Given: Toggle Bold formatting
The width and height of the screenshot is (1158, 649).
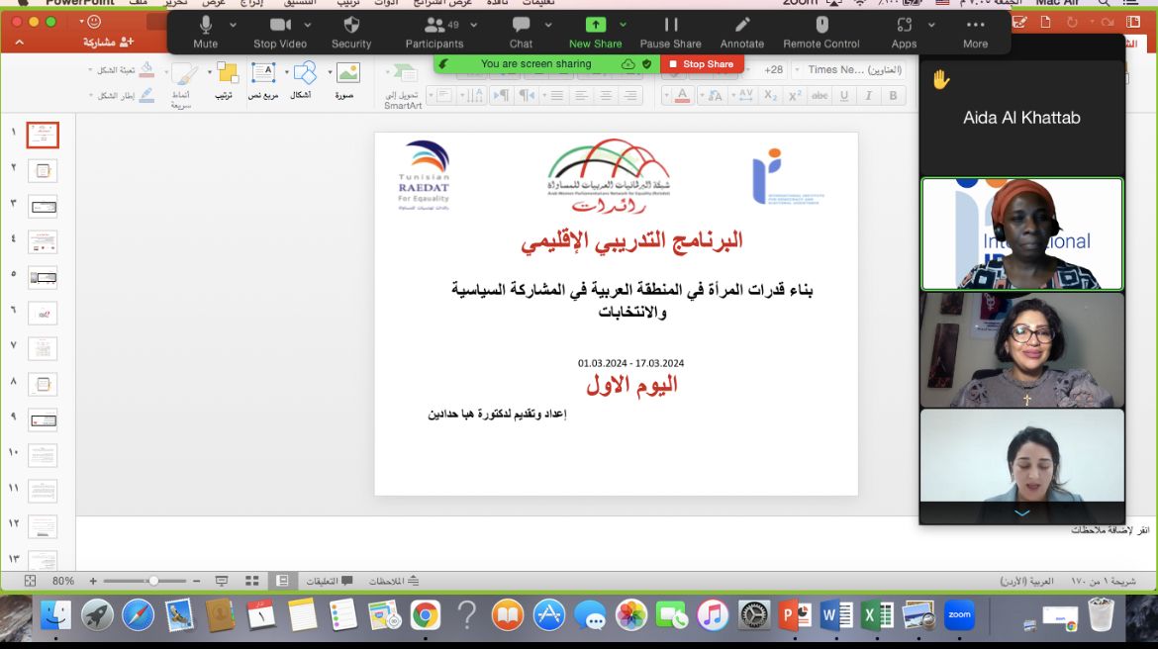Looking at the screenshot, I should [x=893, y=95].
